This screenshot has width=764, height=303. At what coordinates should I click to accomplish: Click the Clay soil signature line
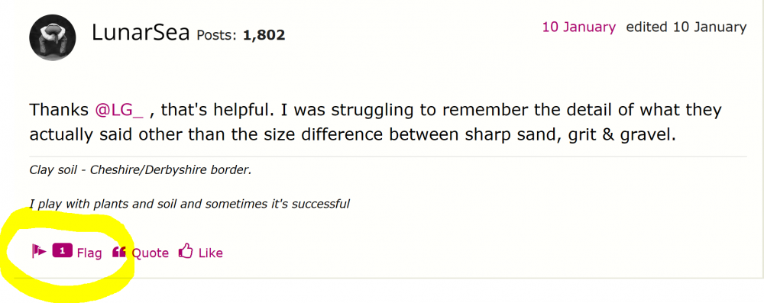coord(141,172)
